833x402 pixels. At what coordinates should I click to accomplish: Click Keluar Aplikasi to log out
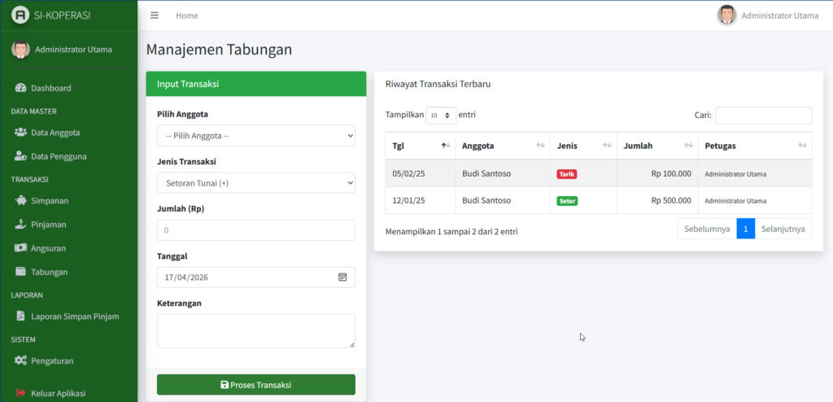click(x=58, y=393)
